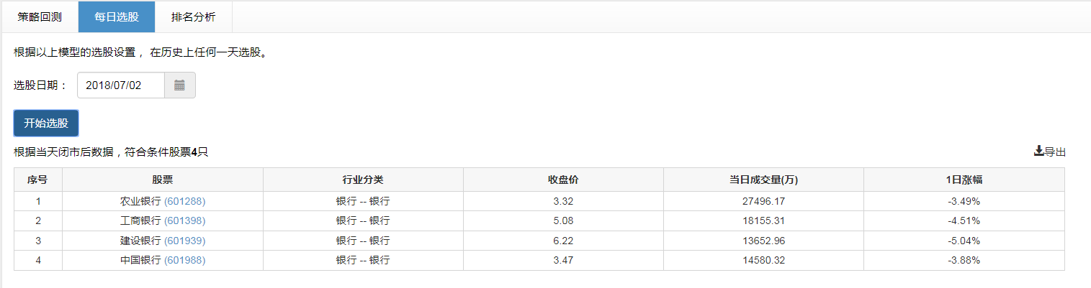The width and height of the screenshot is (1091, 288).
Task: Open the calendar date picker icon
Action: tap(180, 85)
